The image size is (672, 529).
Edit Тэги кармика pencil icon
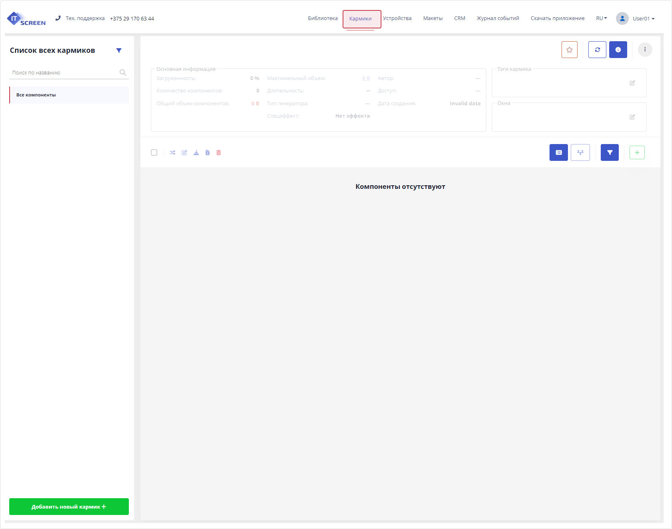632,83
